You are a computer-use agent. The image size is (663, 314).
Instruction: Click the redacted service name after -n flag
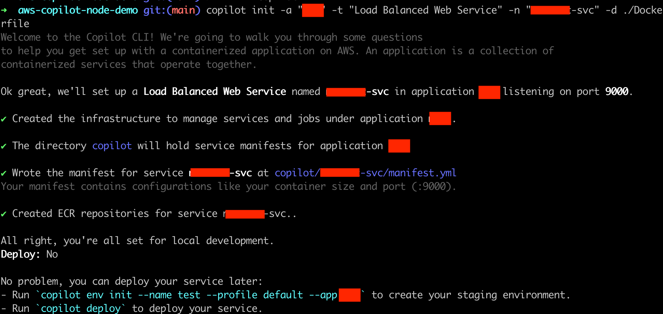coord(550,10)
